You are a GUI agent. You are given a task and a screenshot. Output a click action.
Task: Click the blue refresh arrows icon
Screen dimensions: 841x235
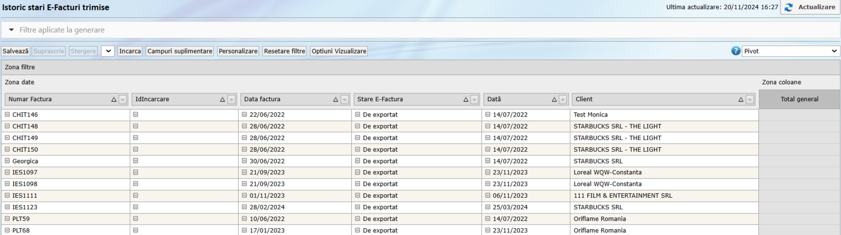(788, 7)
